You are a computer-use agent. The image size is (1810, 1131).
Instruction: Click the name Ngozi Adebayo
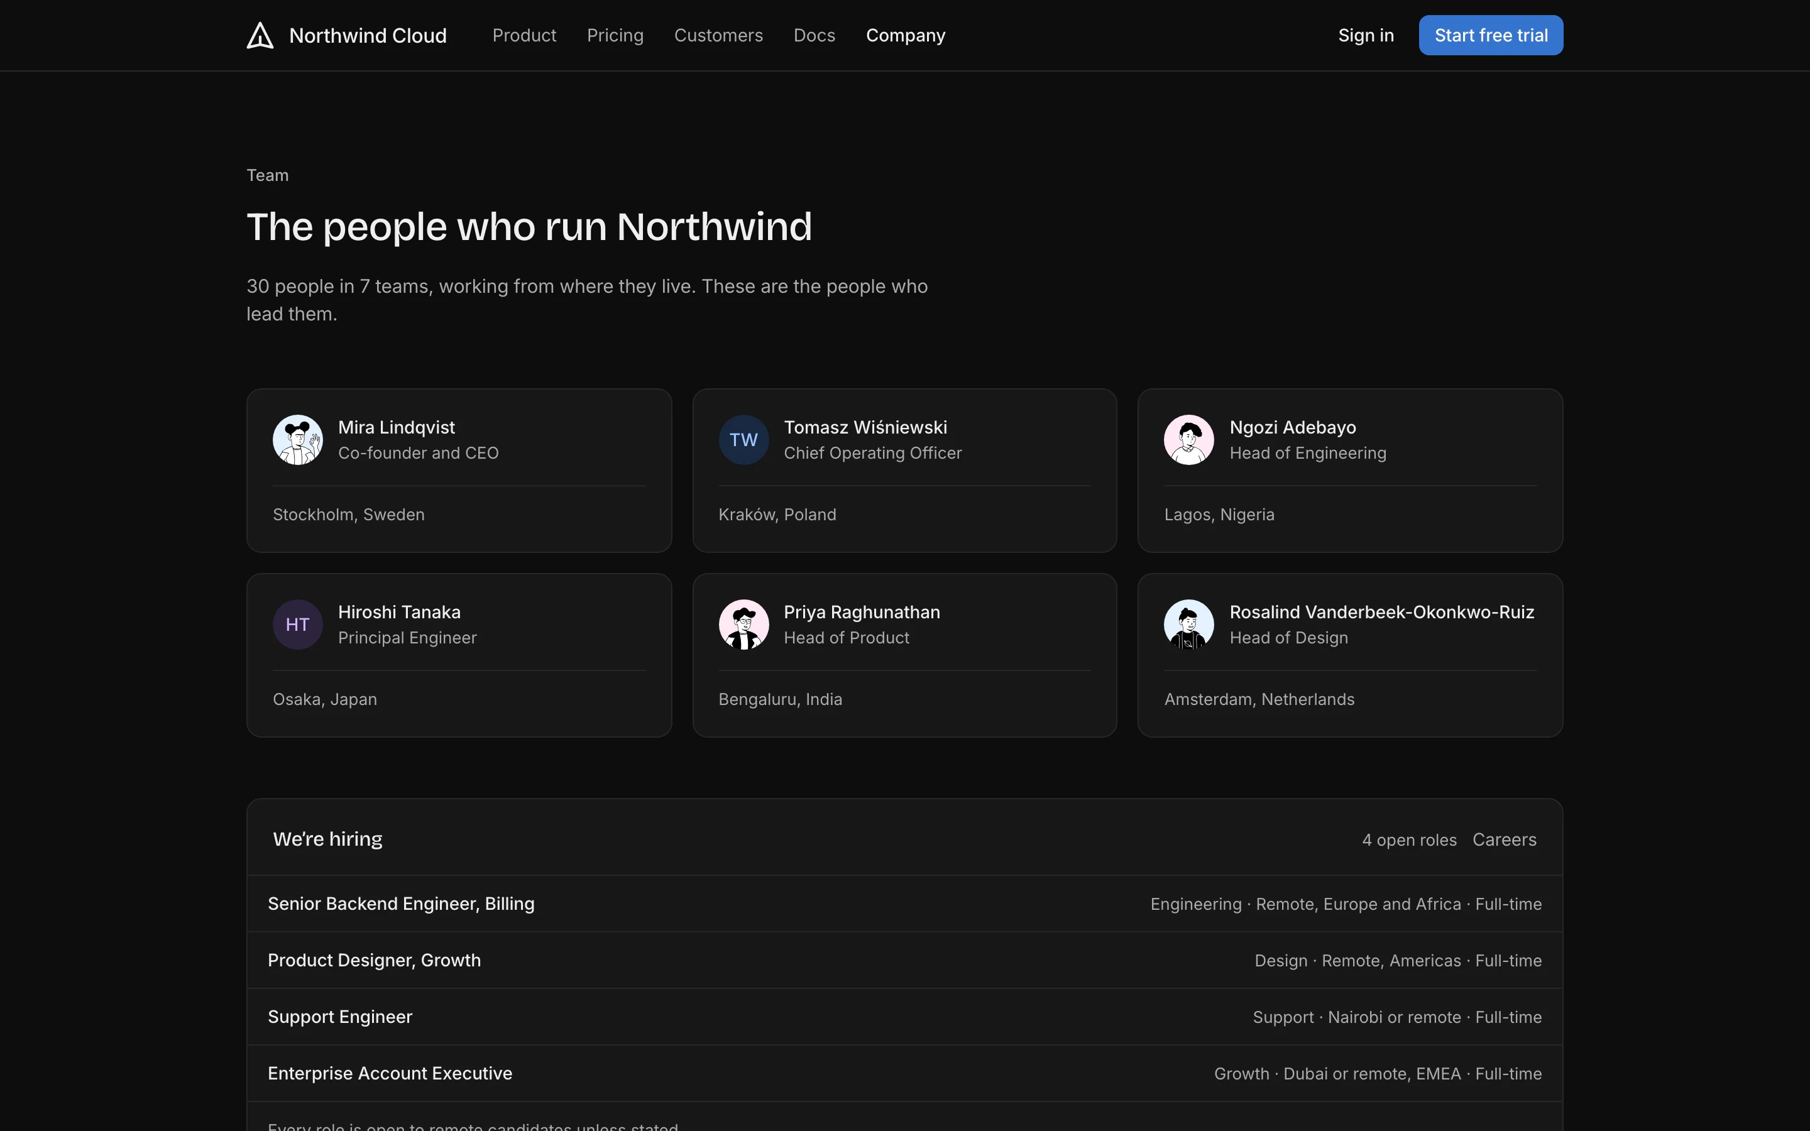1292,427
